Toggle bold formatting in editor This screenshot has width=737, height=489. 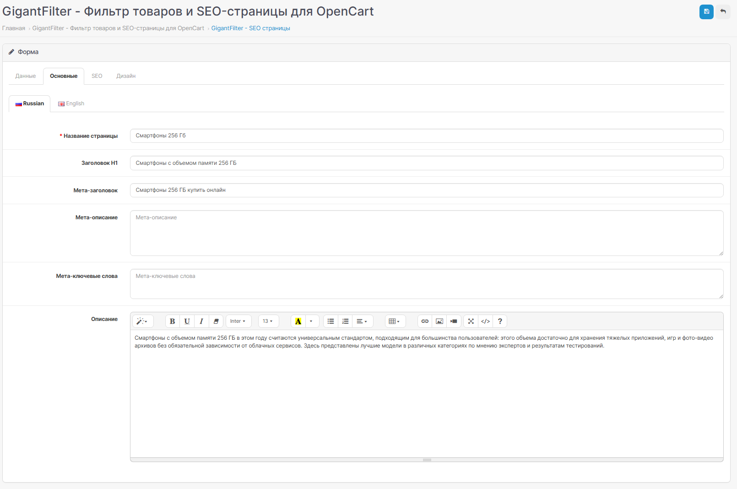[173, 321]
